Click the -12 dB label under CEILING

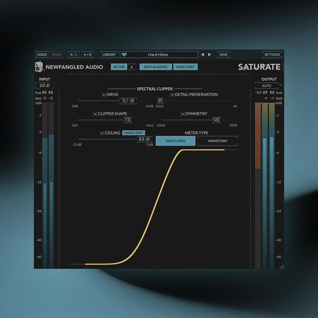[77, 145]
